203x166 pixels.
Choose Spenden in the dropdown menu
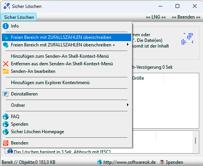67,124
